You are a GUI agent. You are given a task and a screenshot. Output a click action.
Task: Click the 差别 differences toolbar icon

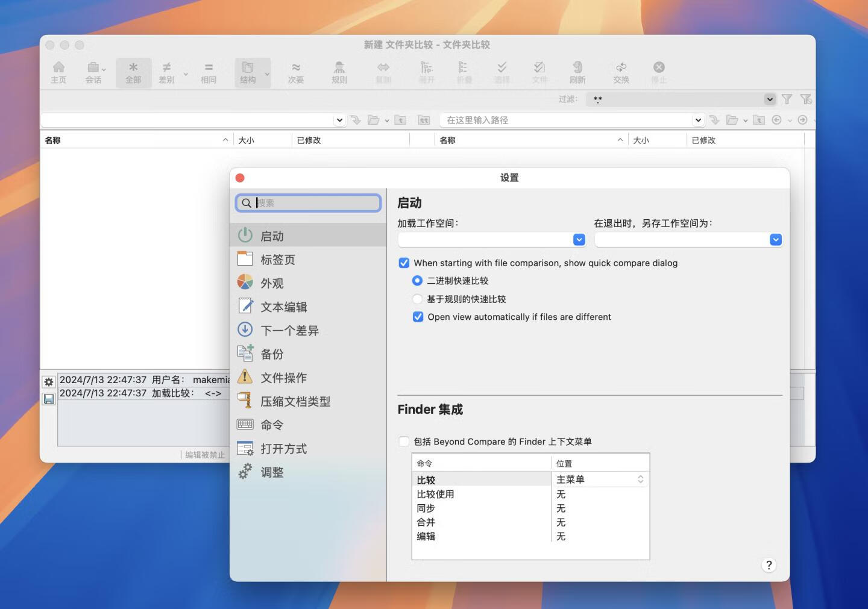pyautogui.click(x=166, y=72)
